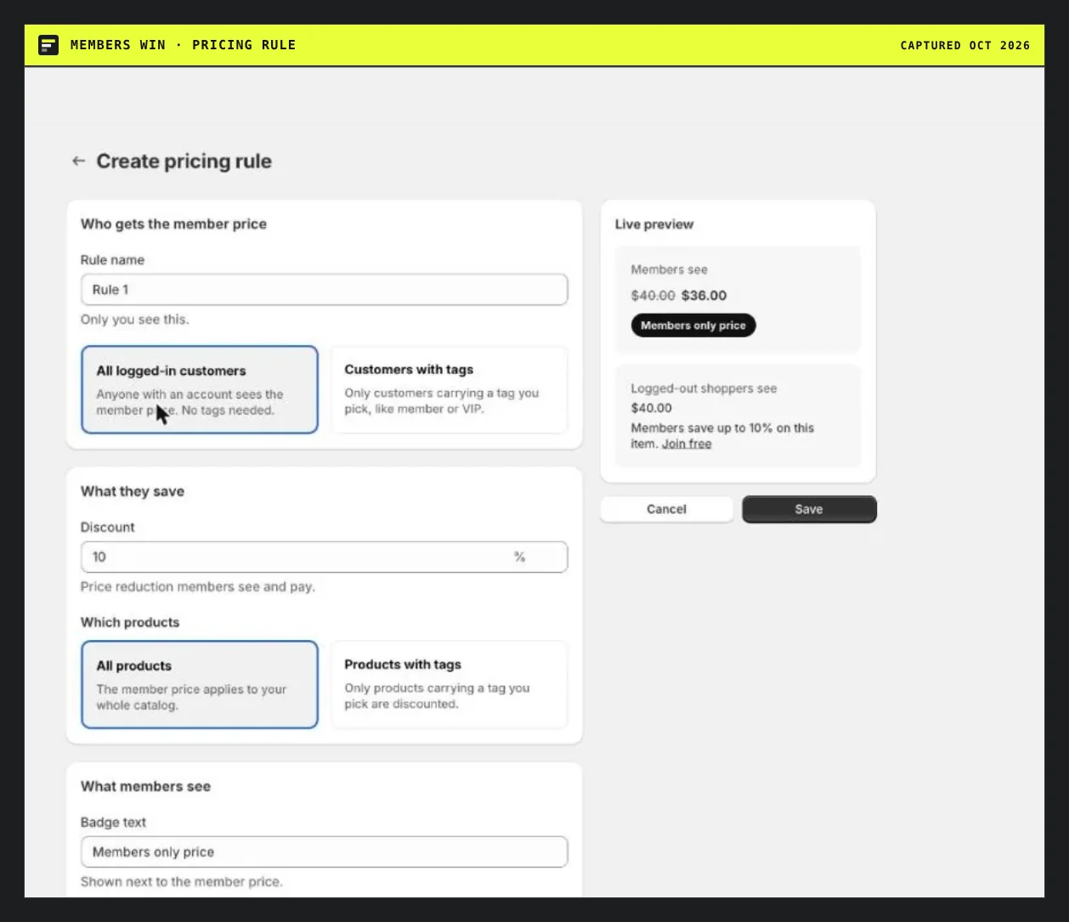This screenshot has width=1069, height=922.
Task: Click the Logged-out shoppers see label
Action: coord(704,388)
